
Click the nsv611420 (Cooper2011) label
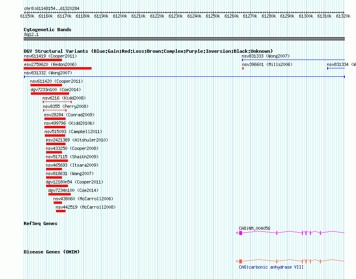pos(56,81)
